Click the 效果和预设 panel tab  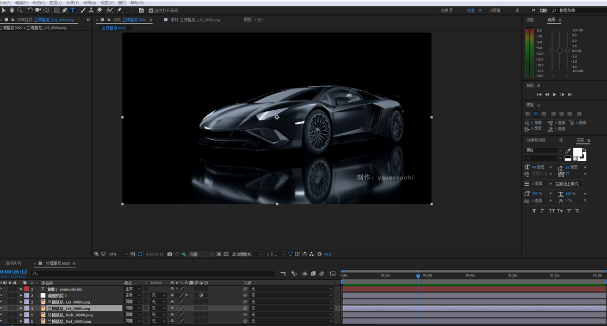[x=535, y=140]
